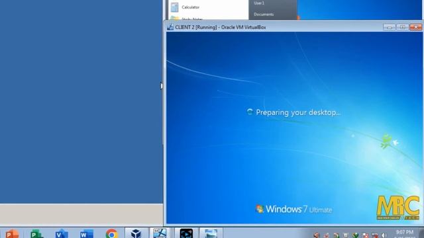The height and width of the screenshot is (238, 424).
Task: Open the picture viewer taskbar icon
Action: click(x=211, y=233)
